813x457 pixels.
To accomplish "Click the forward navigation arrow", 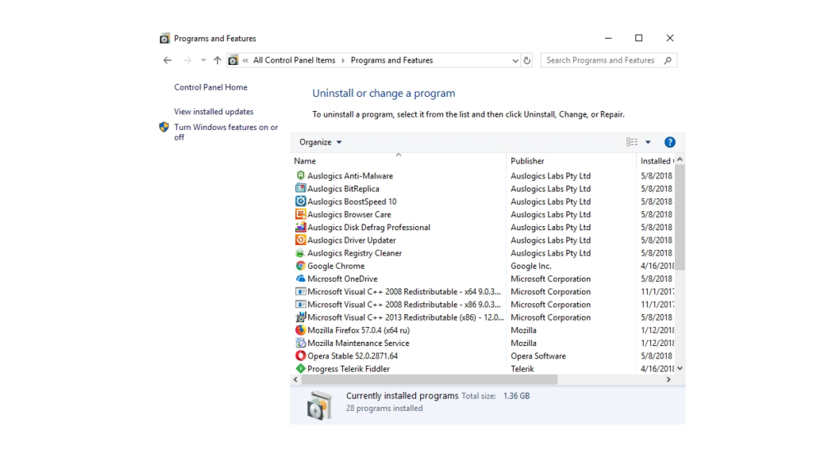I will click(x=187, y=60).
